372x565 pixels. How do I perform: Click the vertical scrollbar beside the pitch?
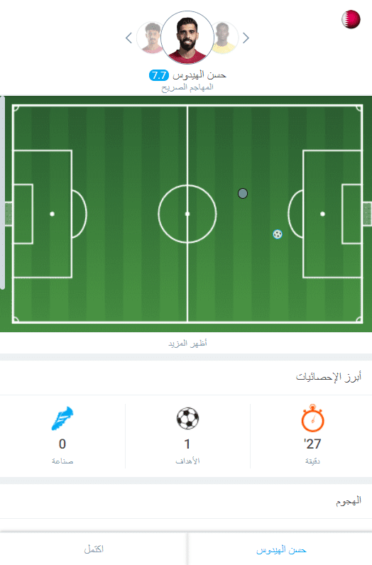[x=2, y=193]
